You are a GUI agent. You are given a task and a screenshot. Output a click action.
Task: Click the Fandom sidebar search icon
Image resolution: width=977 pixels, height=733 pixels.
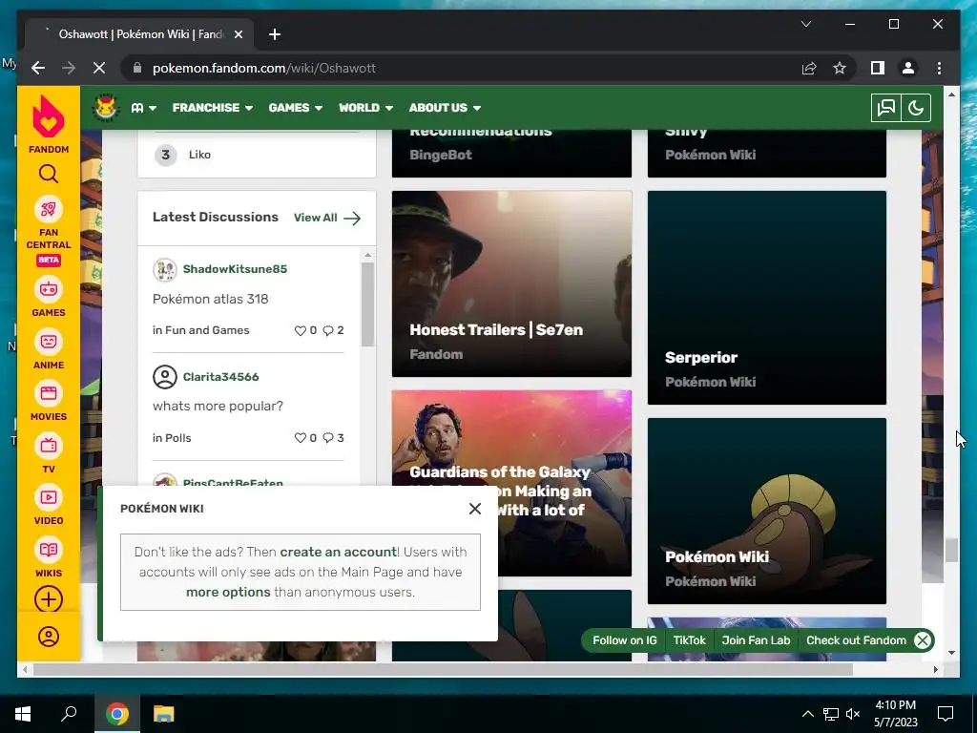point(49,174)
